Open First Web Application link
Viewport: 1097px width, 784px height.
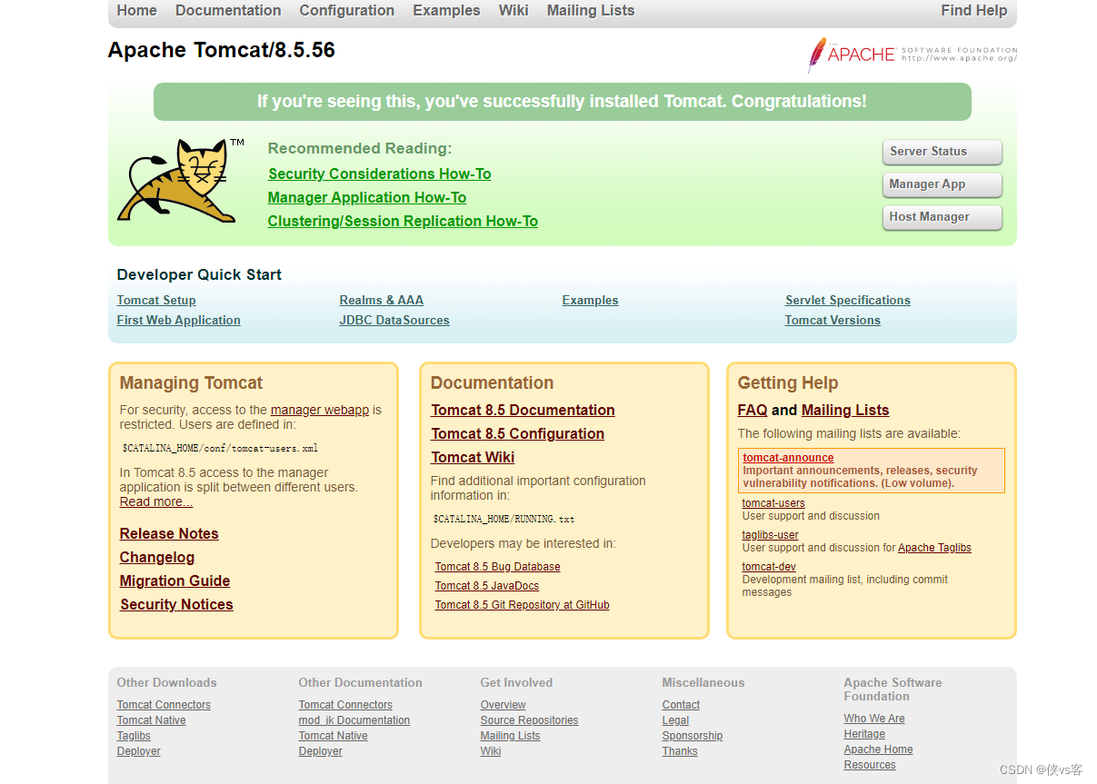(179, 321)
